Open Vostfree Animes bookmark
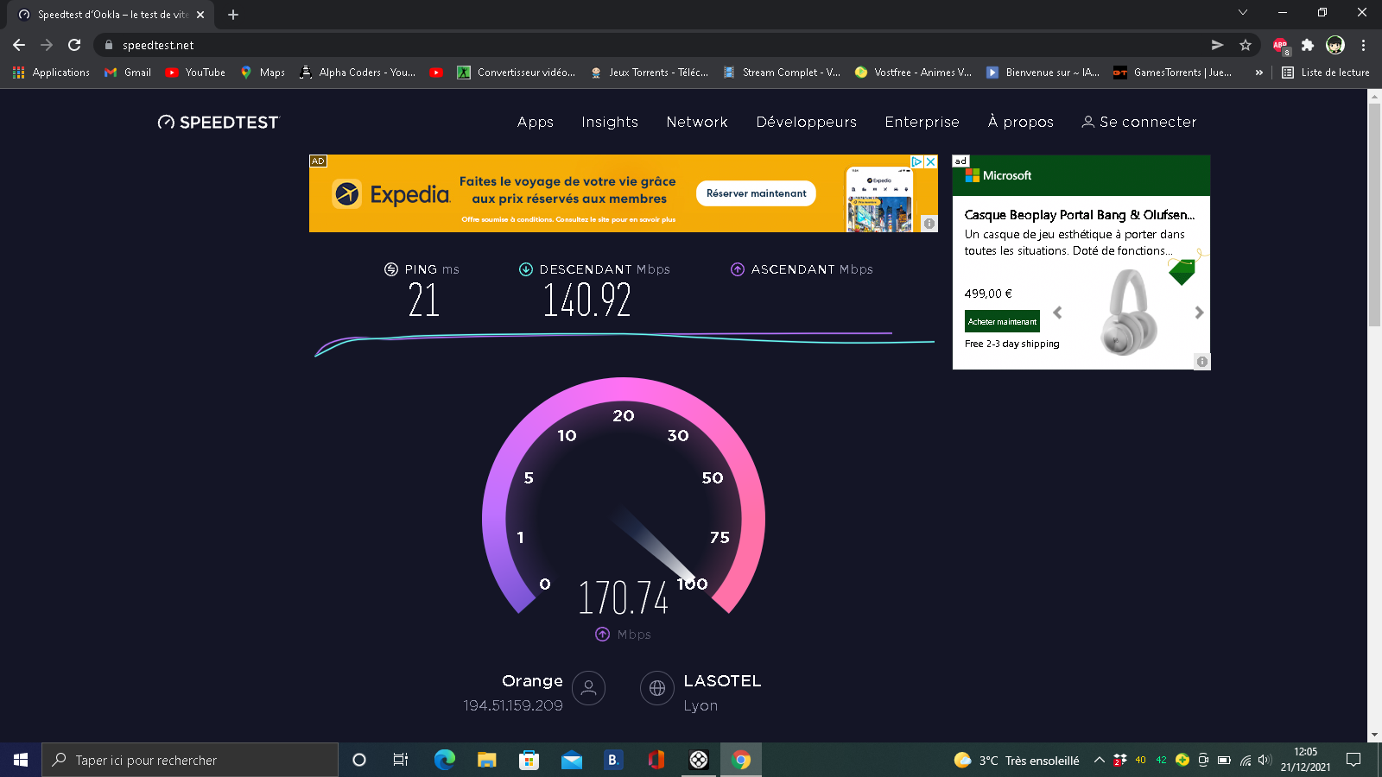This screenshot has width=1382, height=777. tap(914, 73)
